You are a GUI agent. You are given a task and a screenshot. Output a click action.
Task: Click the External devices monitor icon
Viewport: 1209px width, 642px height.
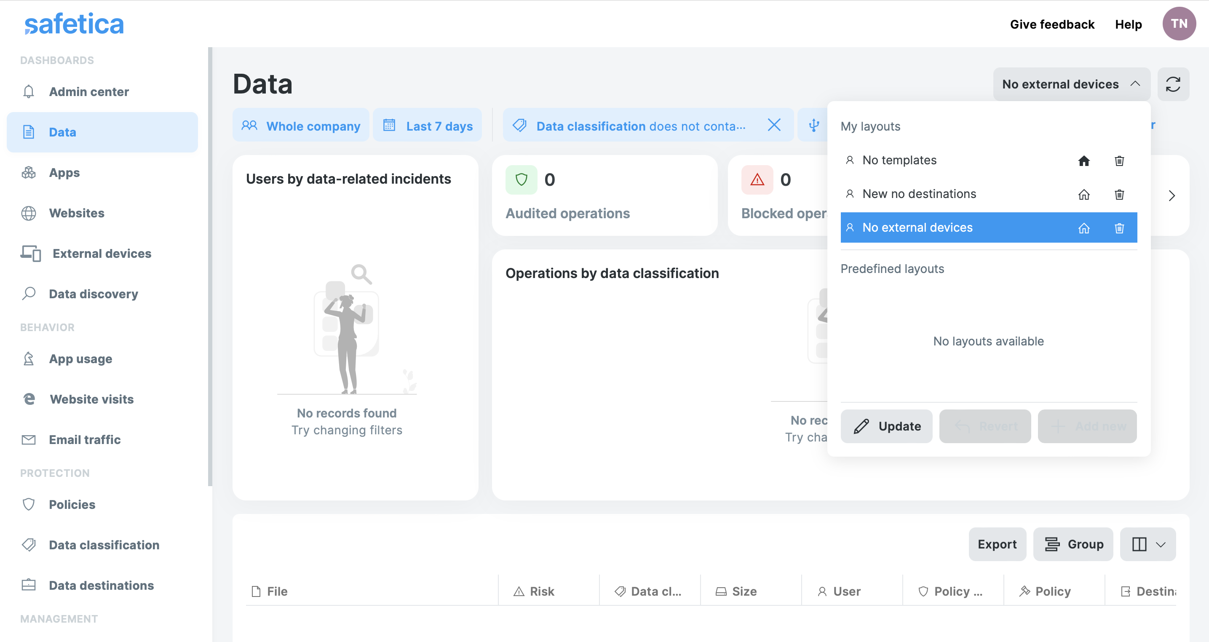(x=30, y=254)
